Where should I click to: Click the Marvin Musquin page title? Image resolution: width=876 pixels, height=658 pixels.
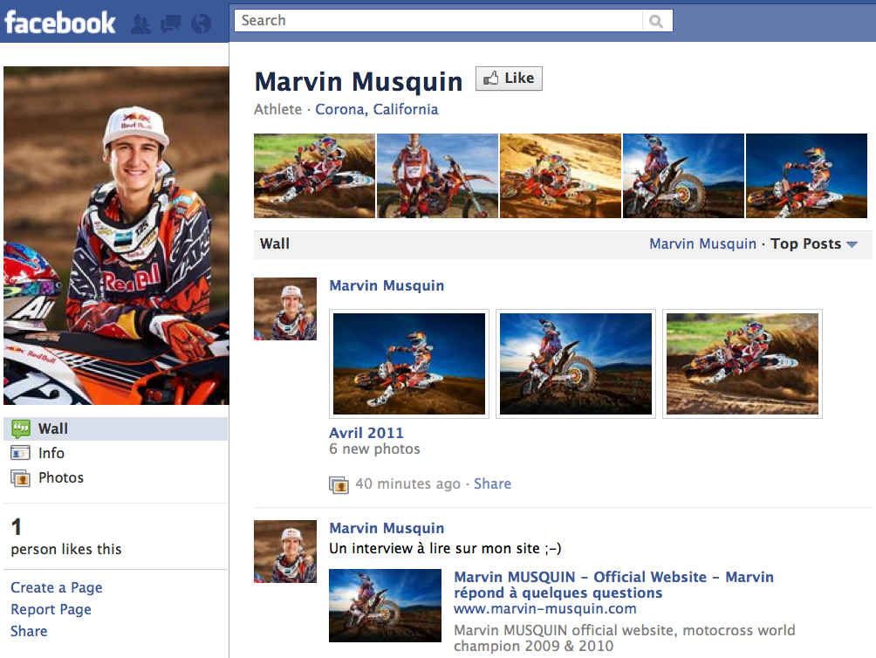click(x=359, y=81)
